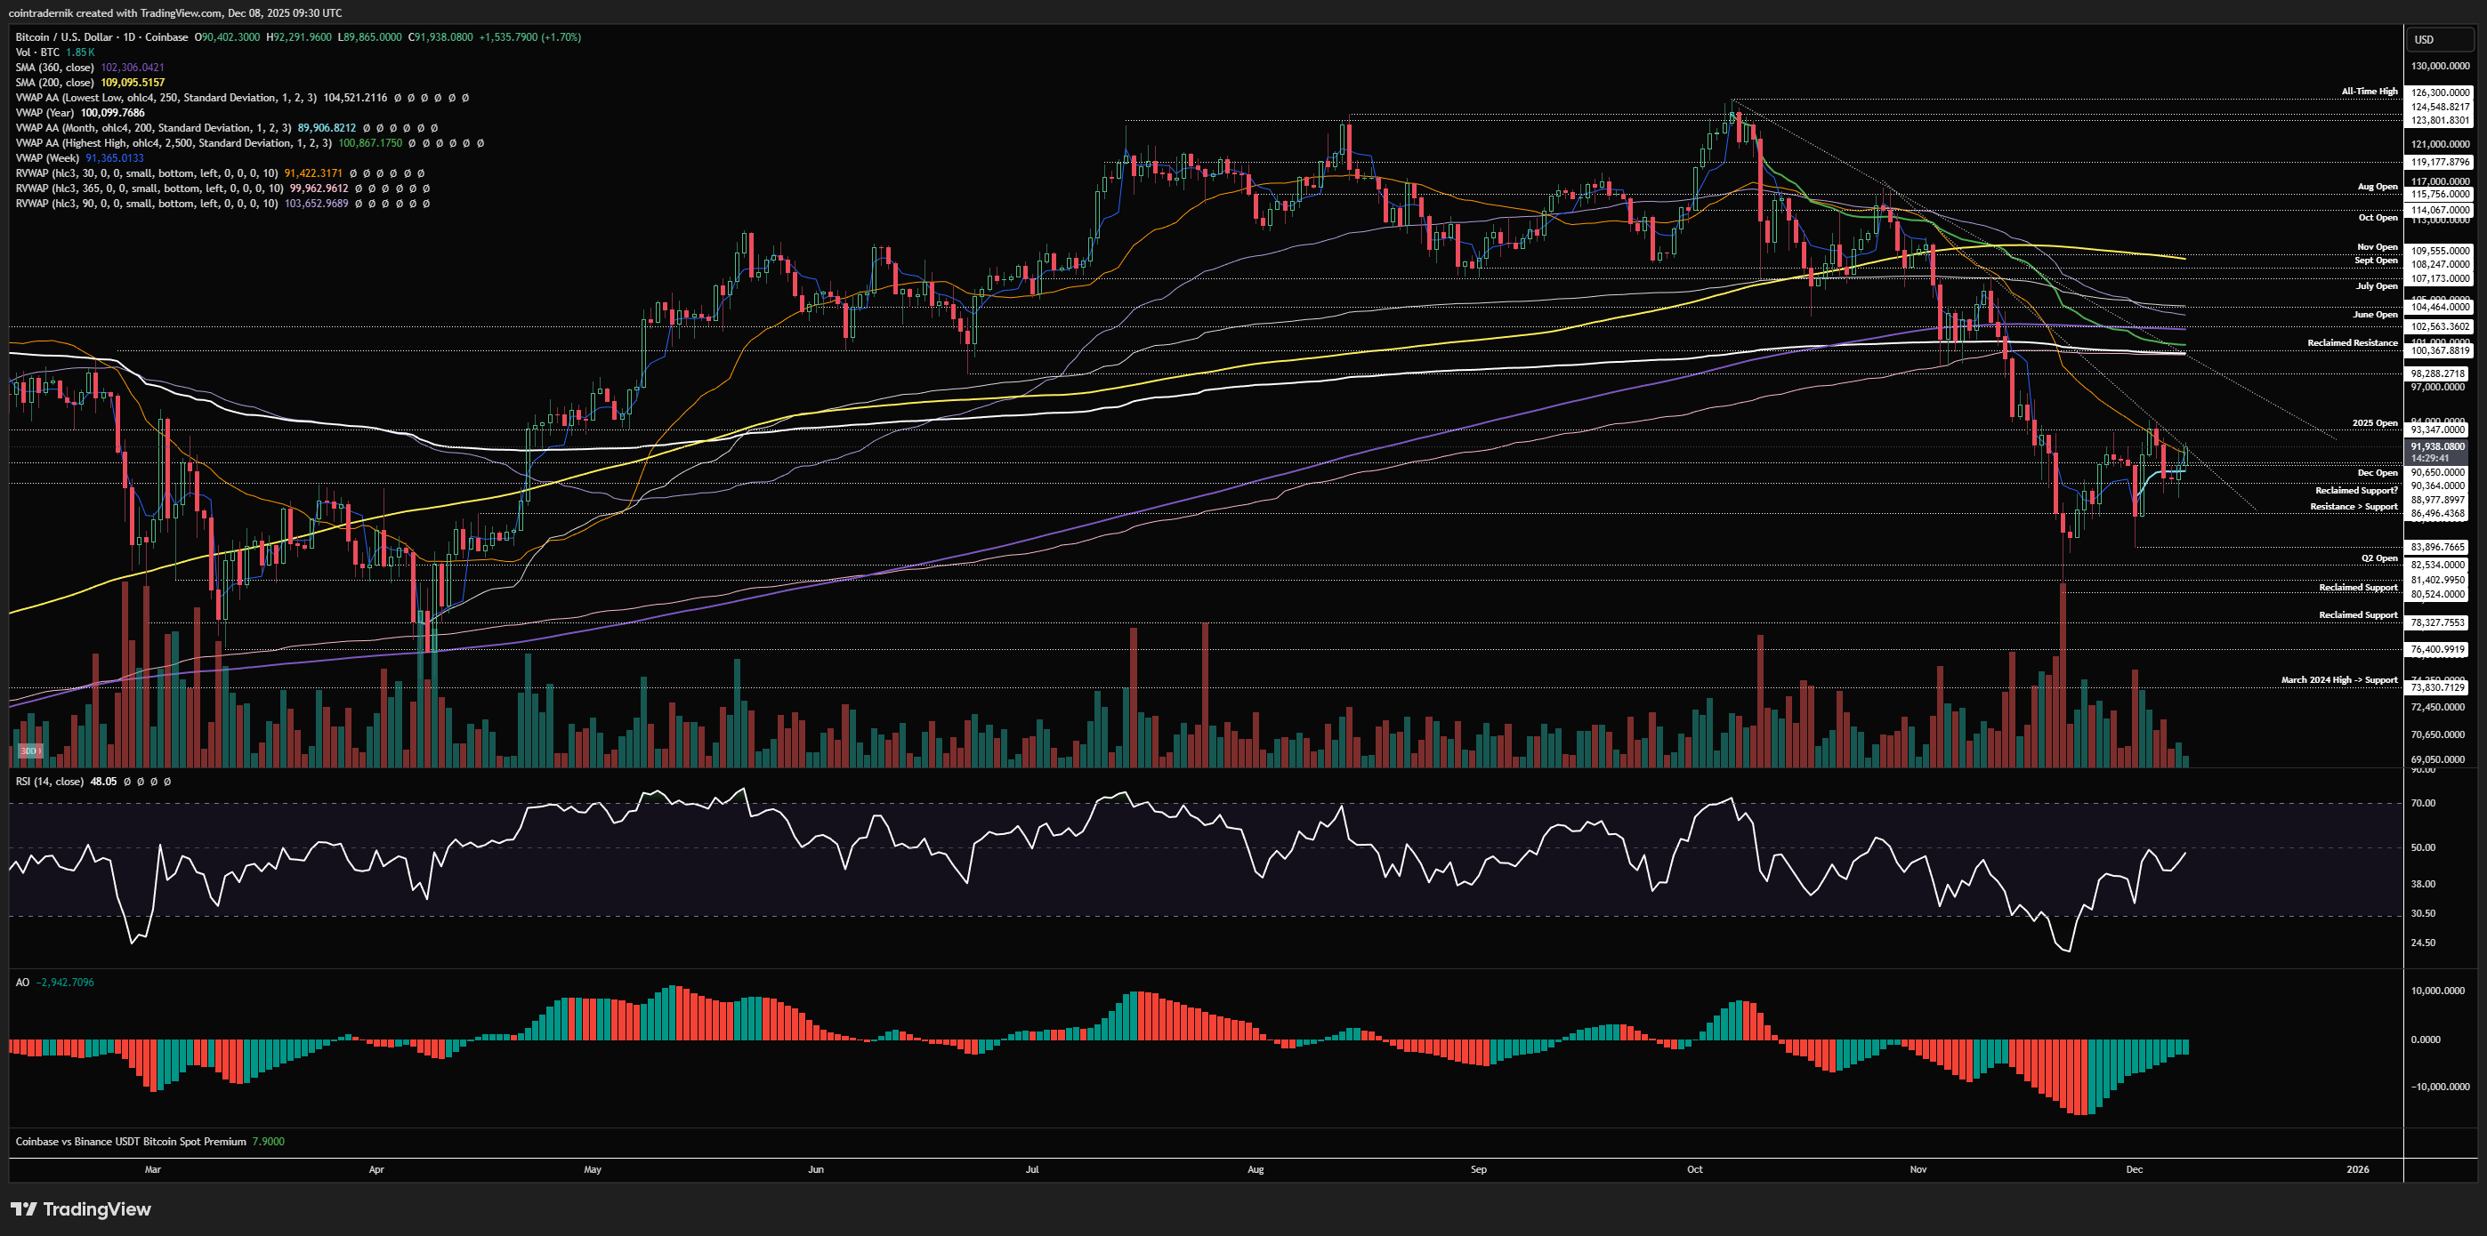The width and height of the screenshot is (2487, 1236).
Task: Click the Reclaimed Resistance line label
Action: coord(2352,342)
